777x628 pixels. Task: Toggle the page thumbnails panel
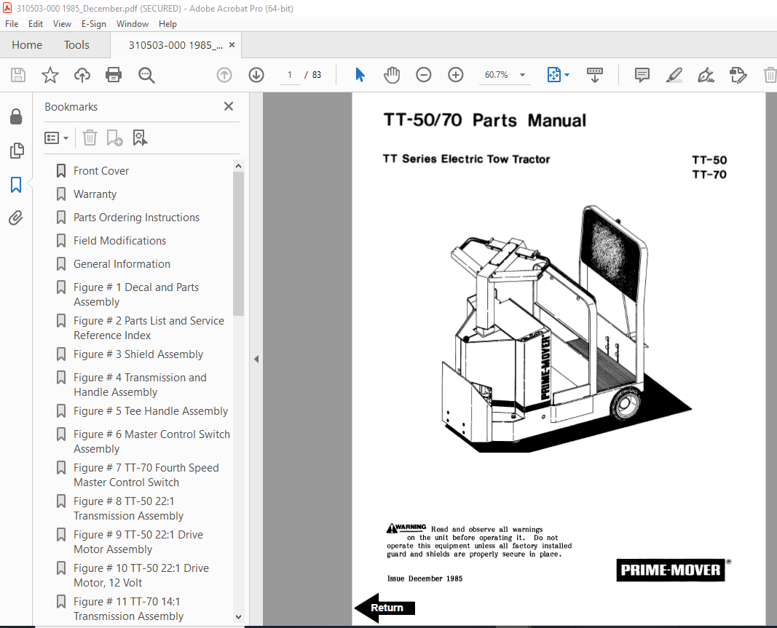click(16, 151)
